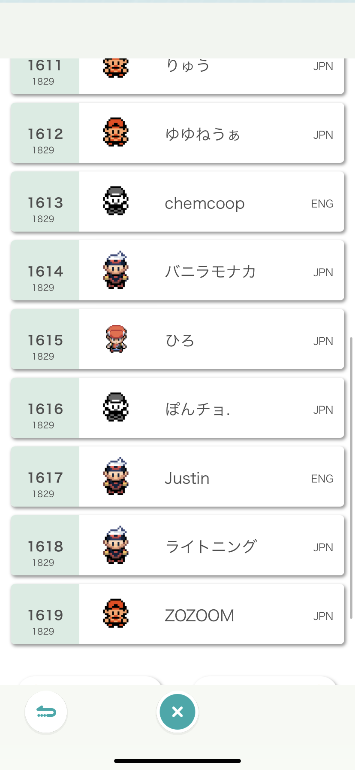Tap the avatar next to ゆゆねうぁ

[x=116, y=132]
